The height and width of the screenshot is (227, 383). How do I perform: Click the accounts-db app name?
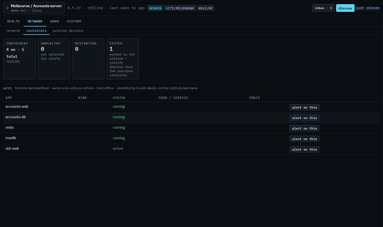[x=16, y=117]
